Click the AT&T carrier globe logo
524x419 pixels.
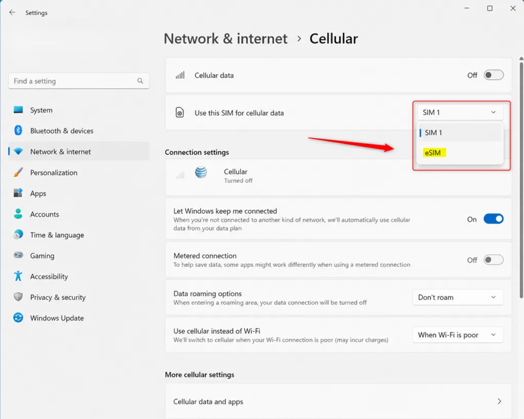[201, 172]
